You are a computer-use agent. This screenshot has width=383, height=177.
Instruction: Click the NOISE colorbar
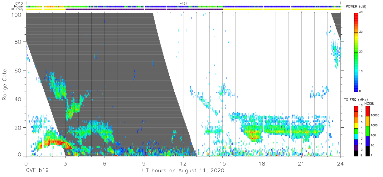(367, 131)
